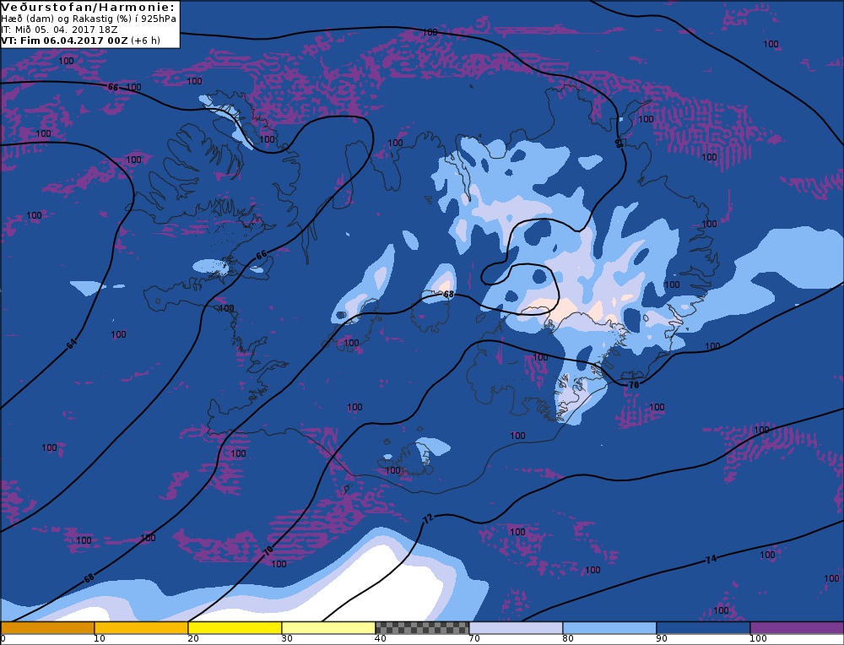Click the legend tick value '70'
This screenshot has width=844, height=645.
click(474, 639)
